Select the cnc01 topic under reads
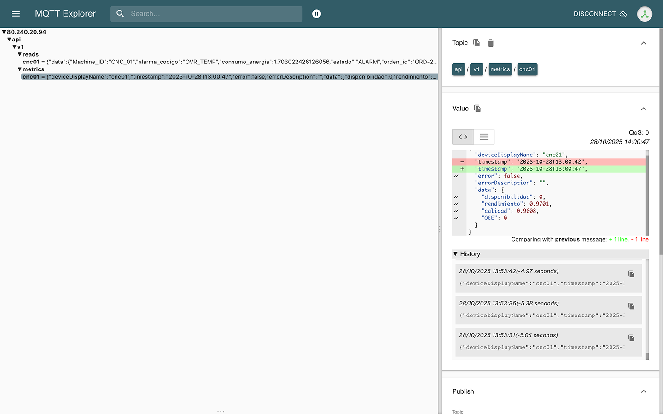 31,62
